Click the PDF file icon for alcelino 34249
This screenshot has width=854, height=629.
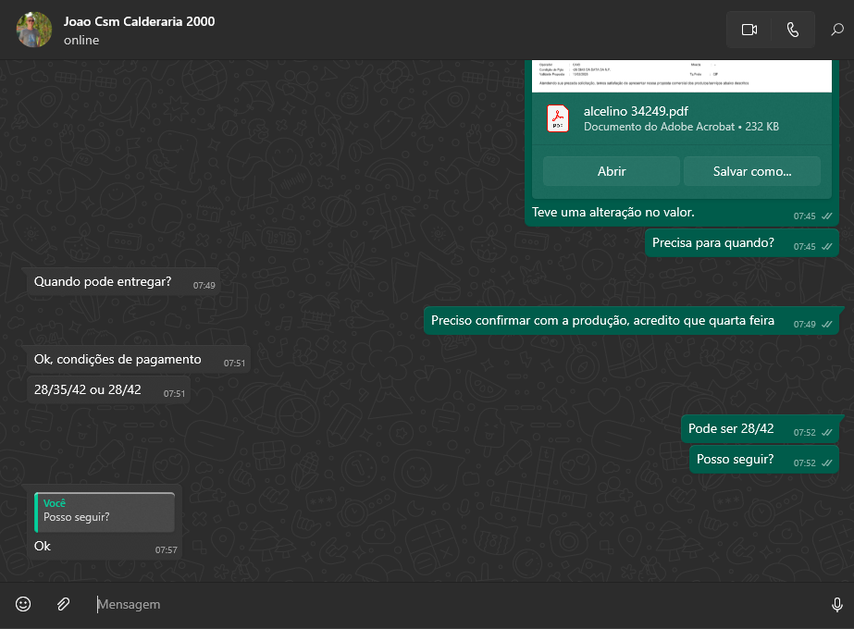pyautogui.click(x=558, y=118)
